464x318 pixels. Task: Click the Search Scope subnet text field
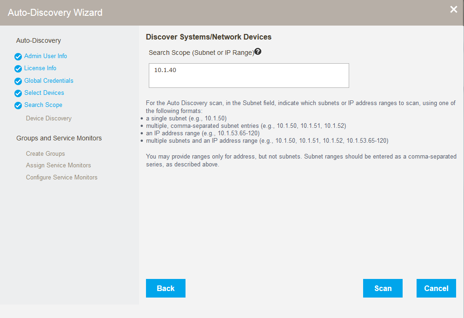click(x=249, y=75)
